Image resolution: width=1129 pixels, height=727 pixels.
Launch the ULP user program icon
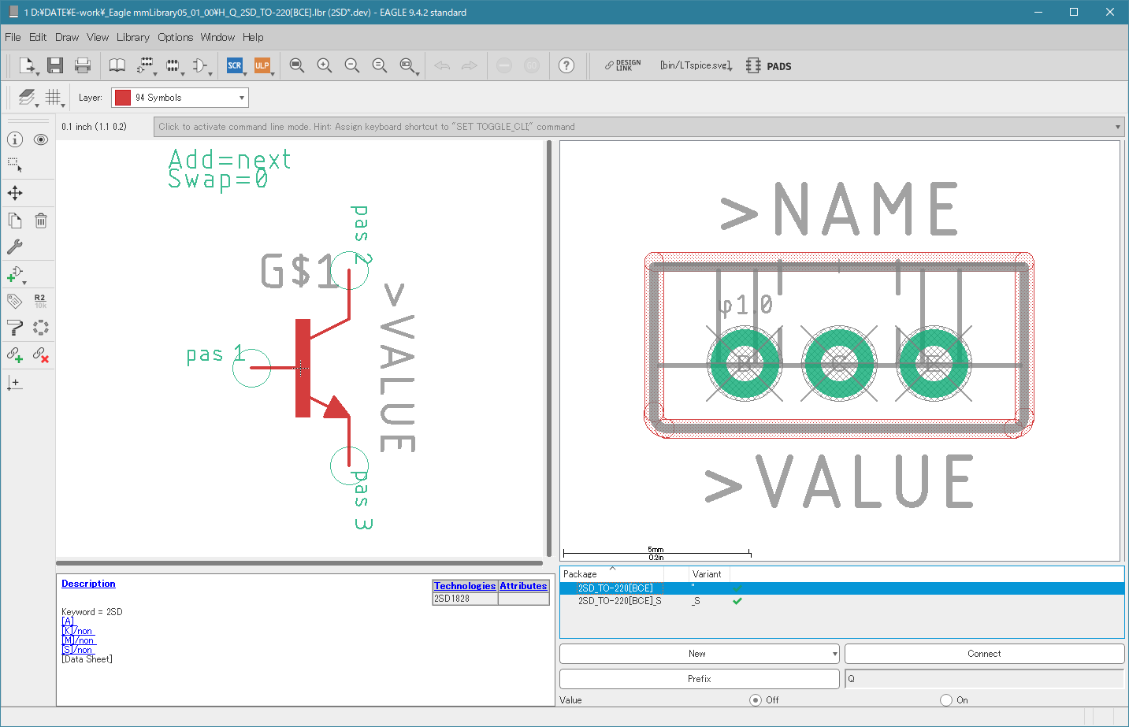pyautogui.click(x=262, y=65)
